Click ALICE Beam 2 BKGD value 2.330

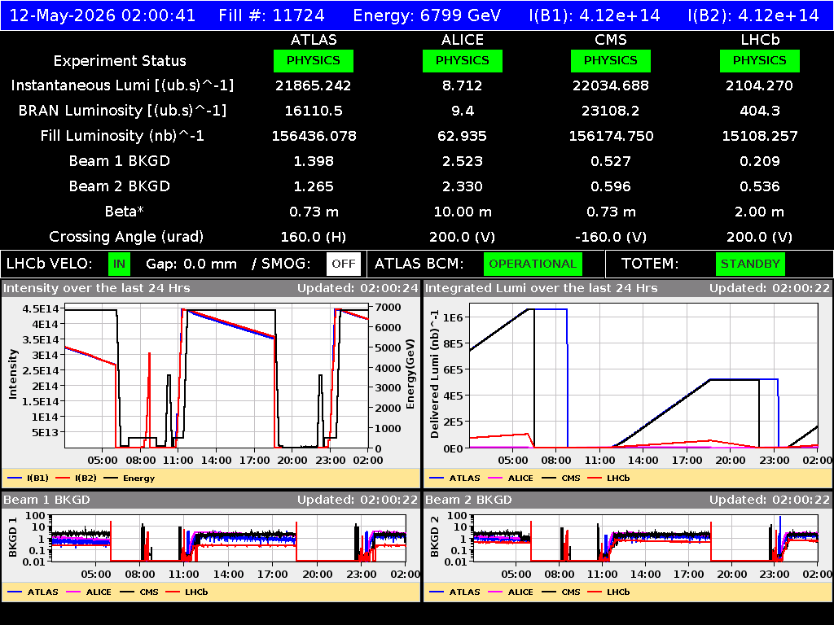point(463,186)
